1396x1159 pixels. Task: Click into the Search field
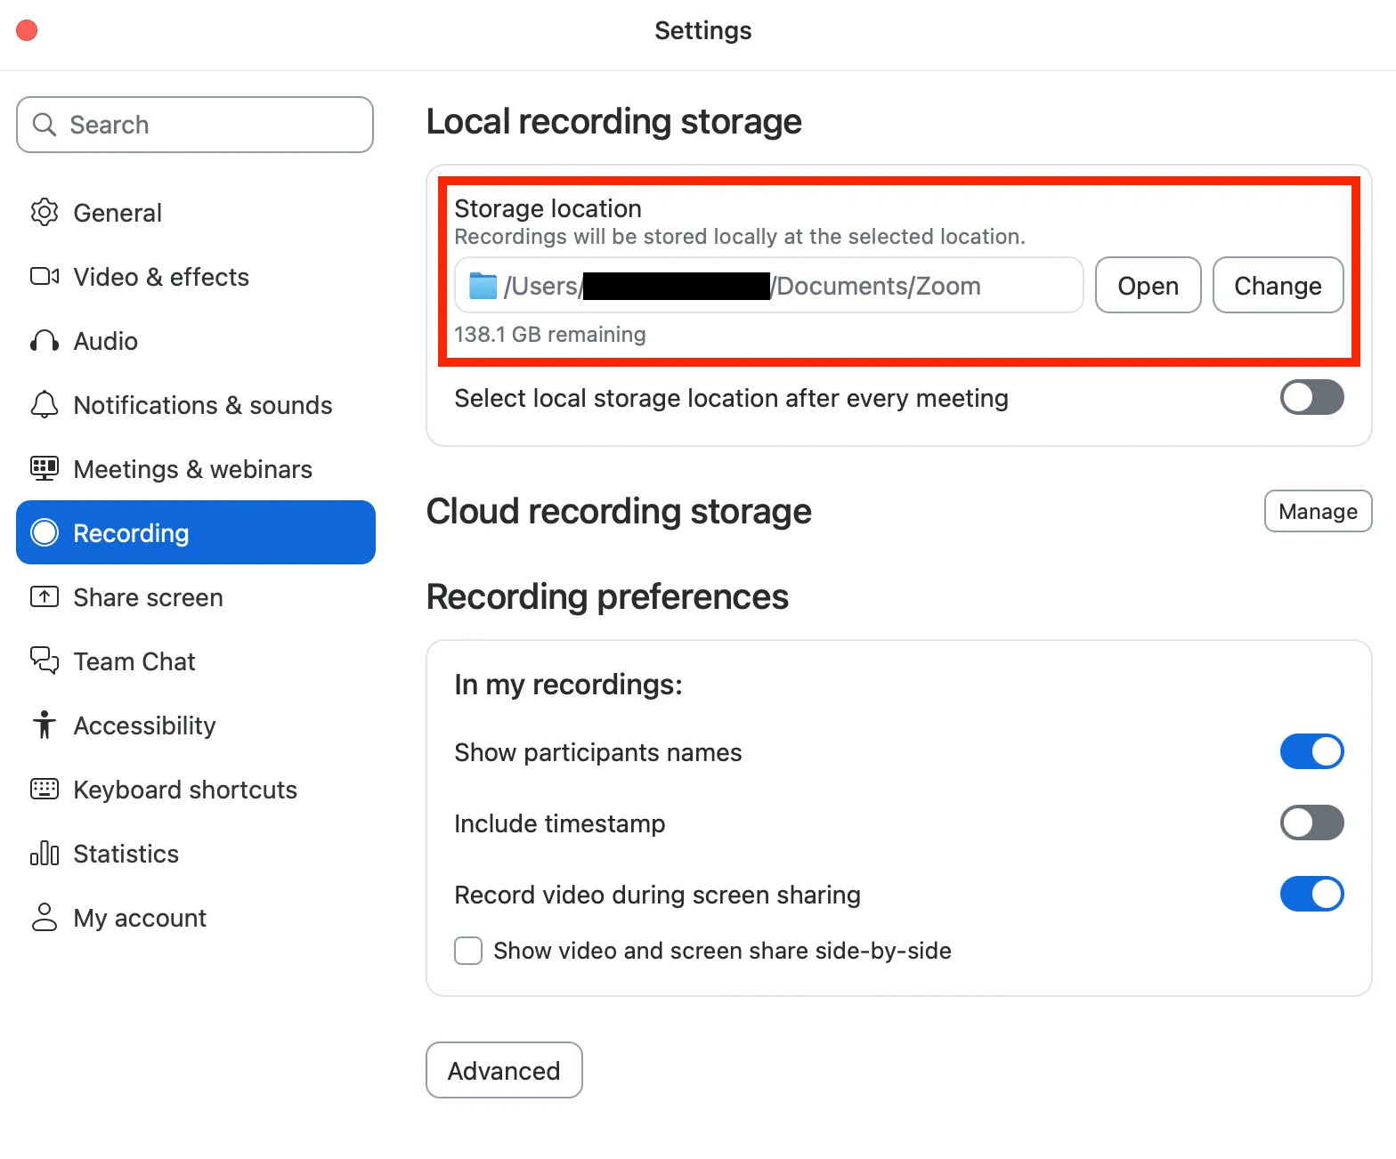pos(194,125)
